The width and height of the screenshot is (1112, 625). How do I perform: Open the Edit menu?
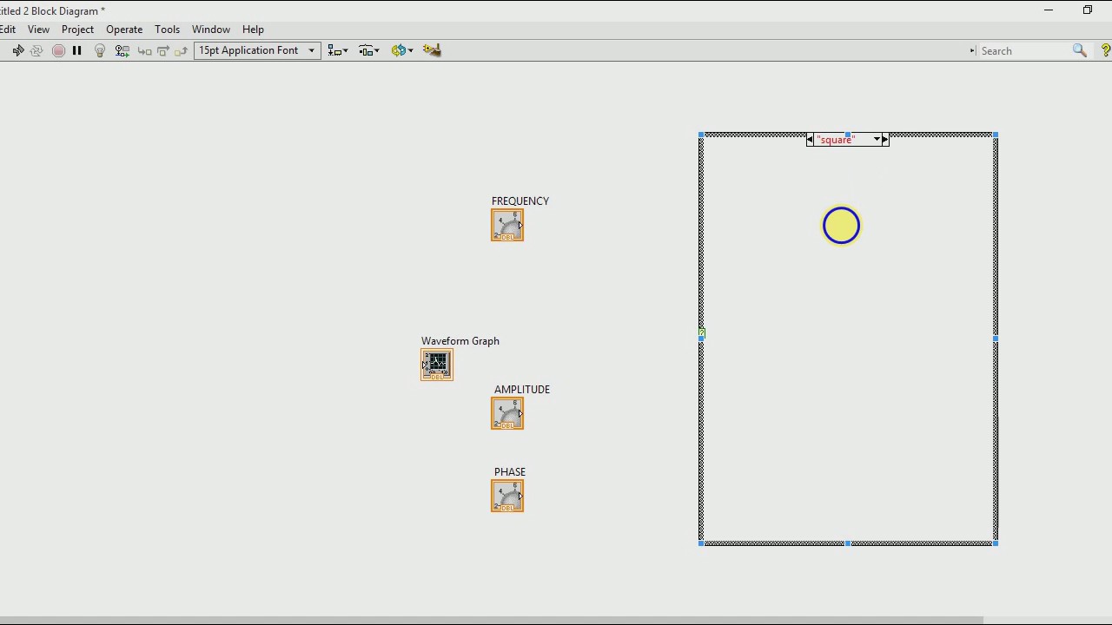click(x=8, y=30)
